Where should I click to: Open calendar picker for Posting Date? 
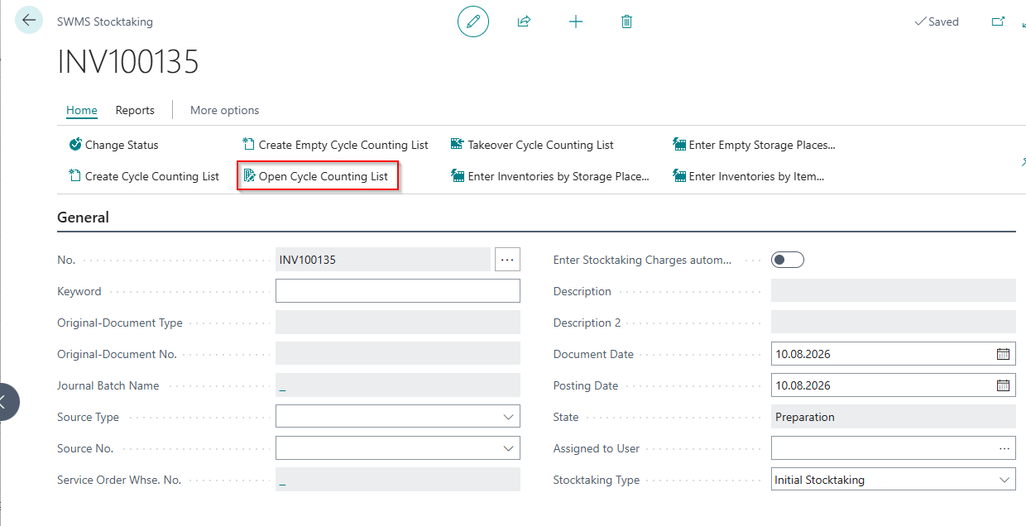(1003, 385)
